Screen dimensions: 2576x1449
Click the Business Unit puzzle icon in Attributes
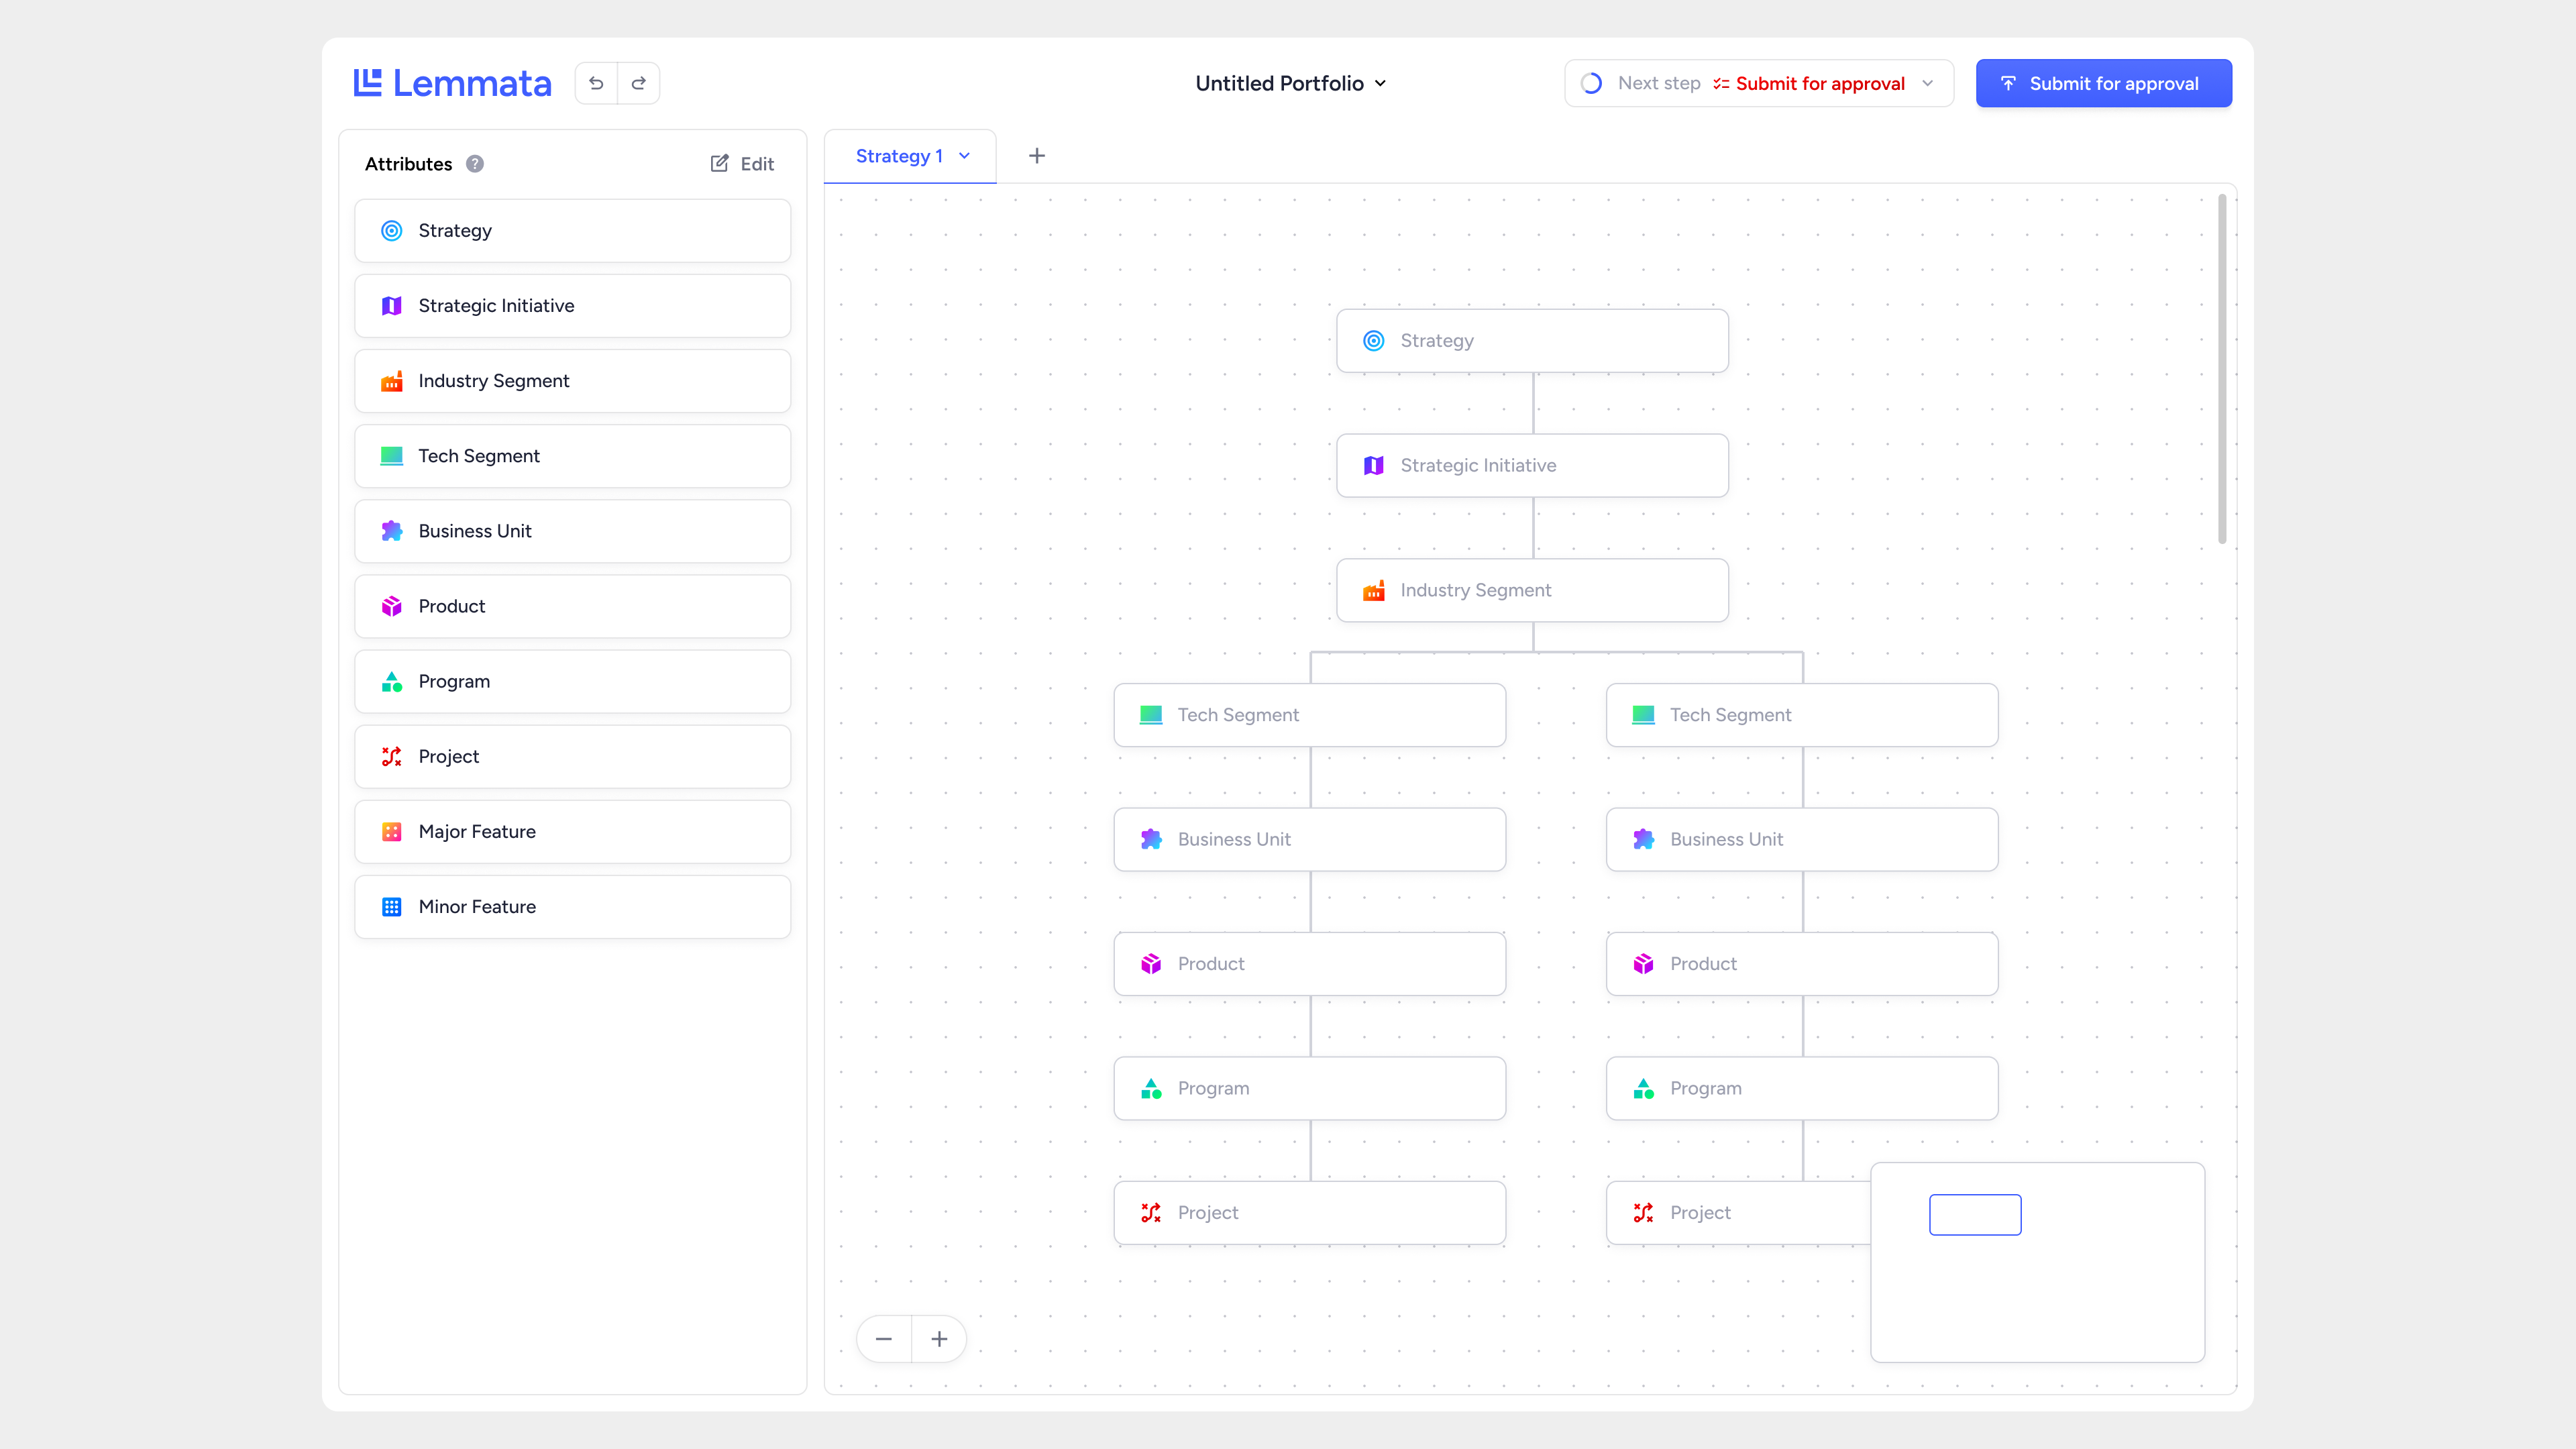pos(392,531)
